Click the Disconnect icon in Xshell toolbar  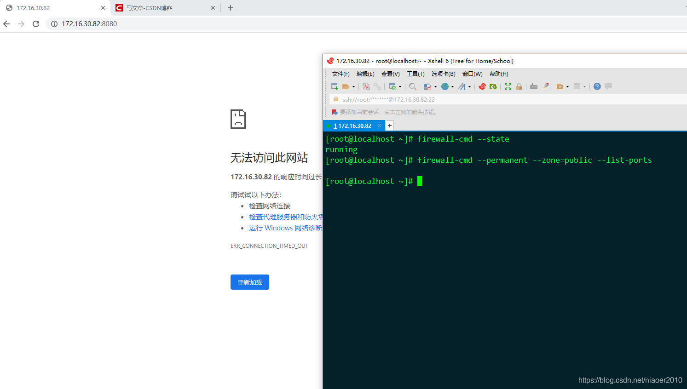tap(366, 86)
